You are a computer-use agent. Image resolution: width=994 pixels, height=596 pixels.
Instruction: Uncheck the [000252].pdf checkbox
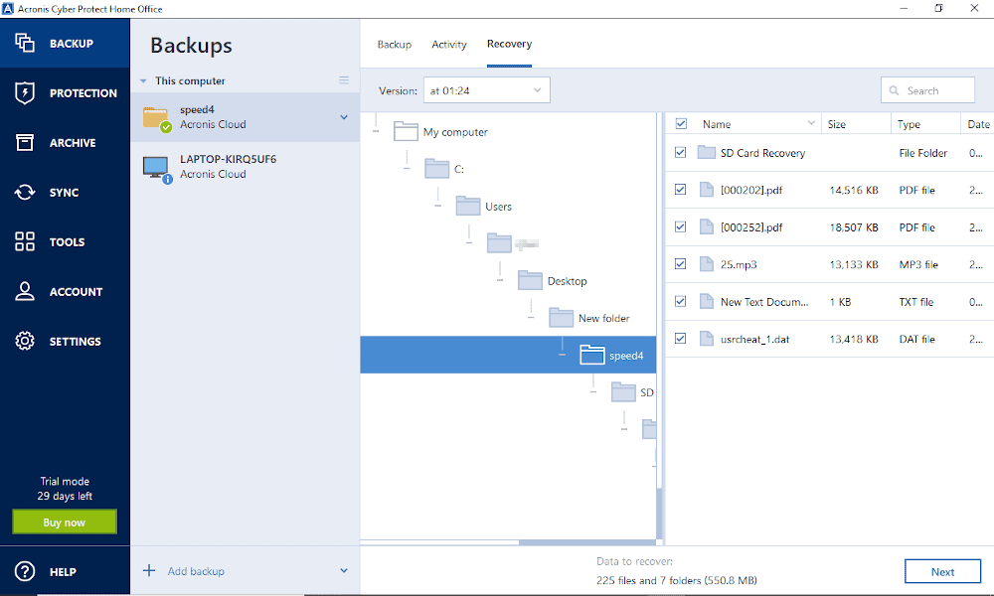pos(680,226)
